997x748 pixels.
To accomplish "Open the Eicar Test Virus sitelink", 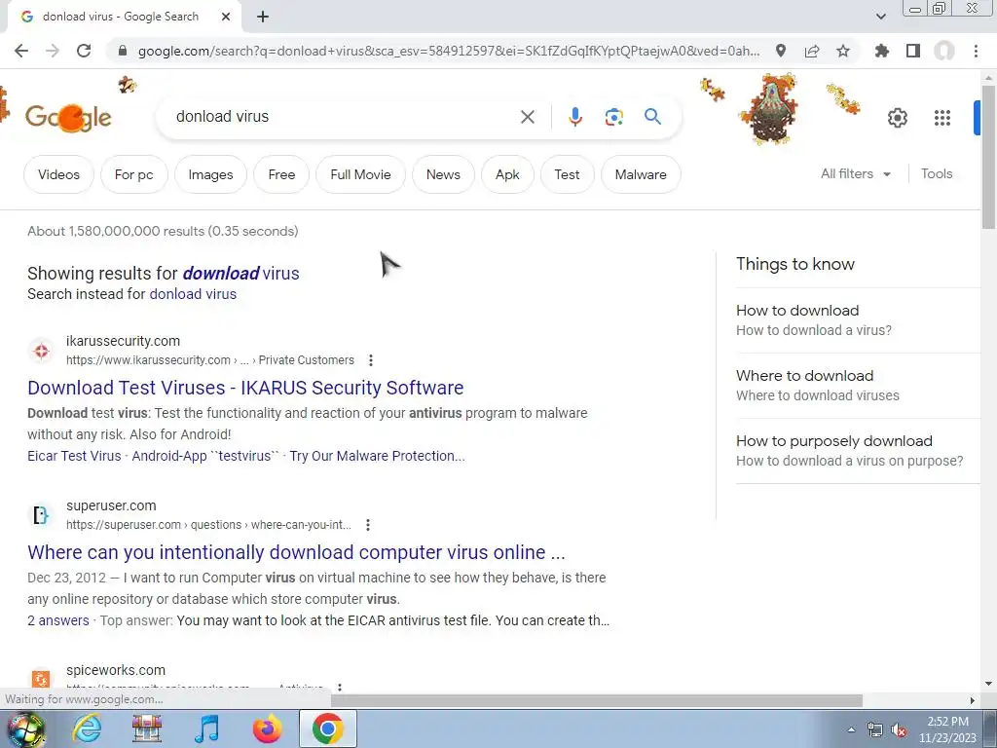I will 74,456.
